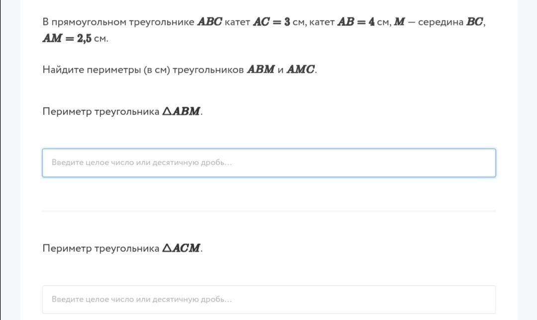Click the triangle symbol before ABM label
Viewport: 537px width, 320px height.
[167, 111]
